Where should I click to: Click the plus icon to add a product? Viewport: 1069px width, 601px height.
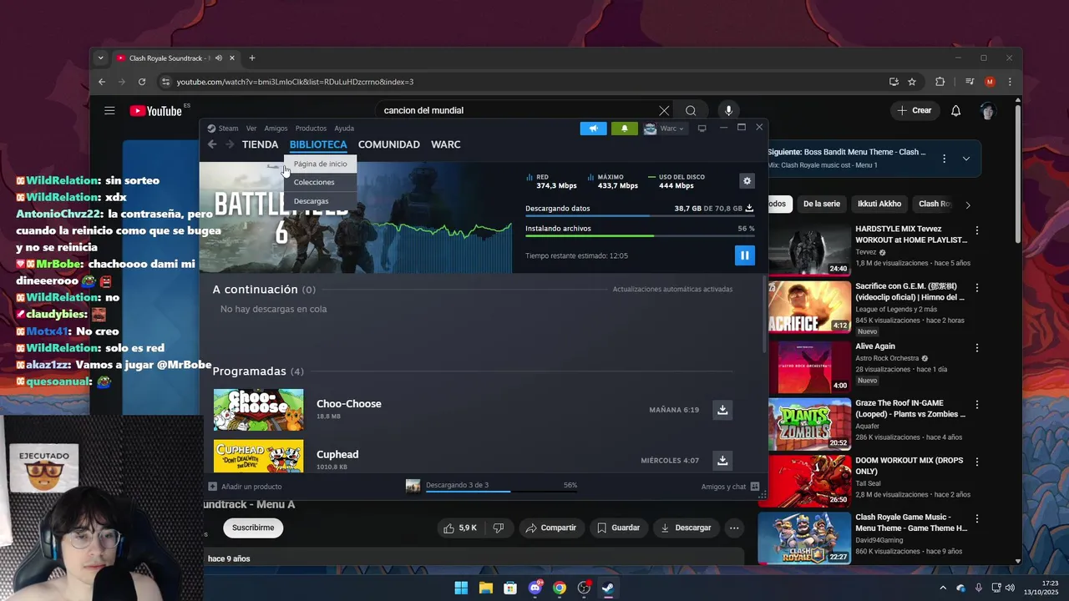tap(212, 487)
